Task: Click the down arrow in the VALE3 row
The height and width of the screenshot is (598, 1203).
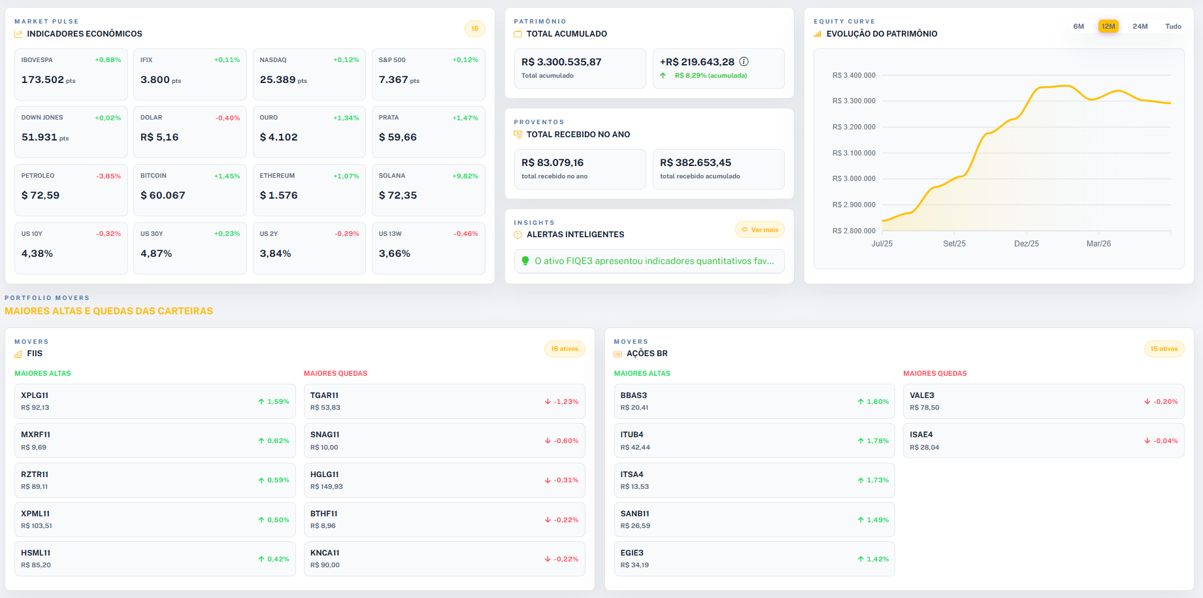Action: tap(1147, 401)
